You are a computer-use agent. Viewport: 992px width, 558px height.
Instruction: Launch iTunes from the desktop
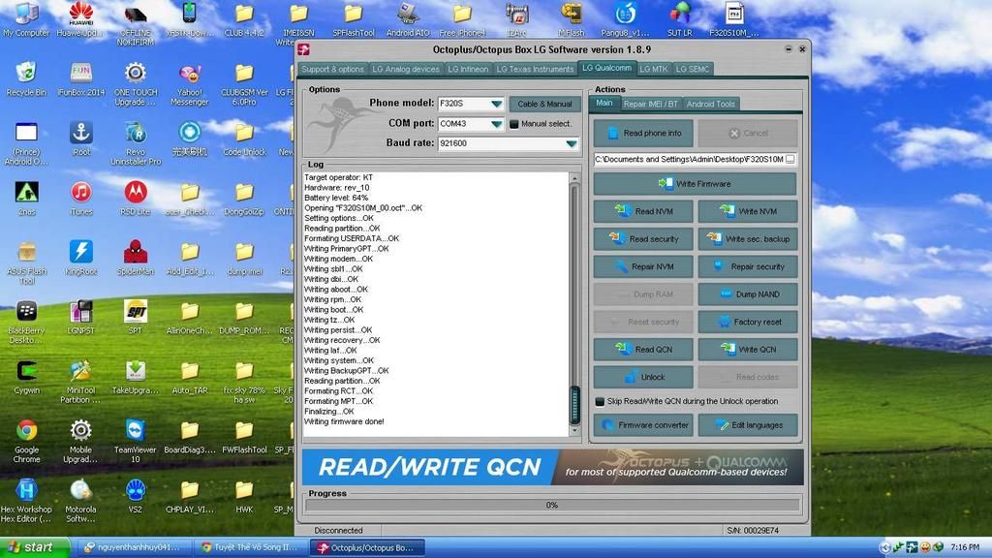pos(81,198)
